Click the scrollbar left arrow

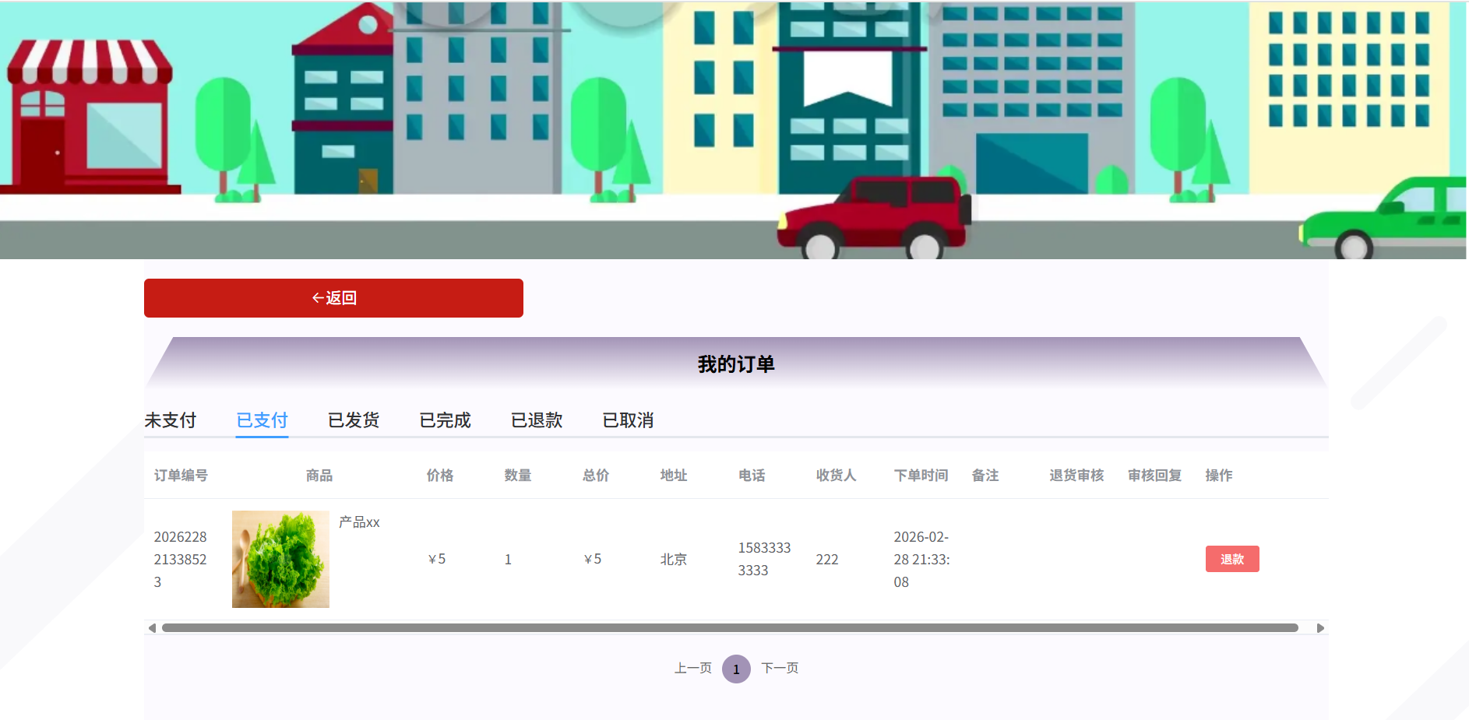(152, 628)
